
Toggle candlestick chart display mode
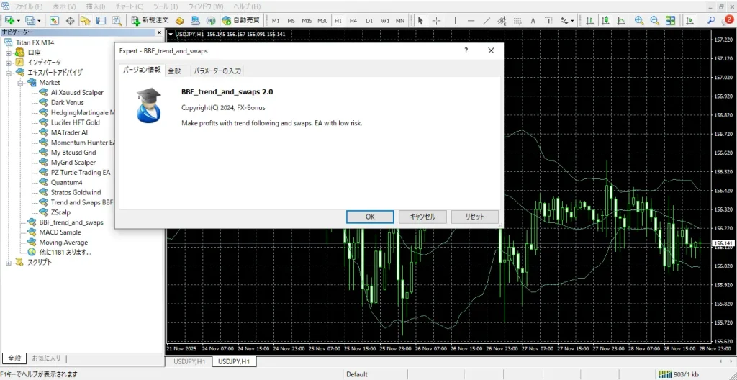click(606, 20)
